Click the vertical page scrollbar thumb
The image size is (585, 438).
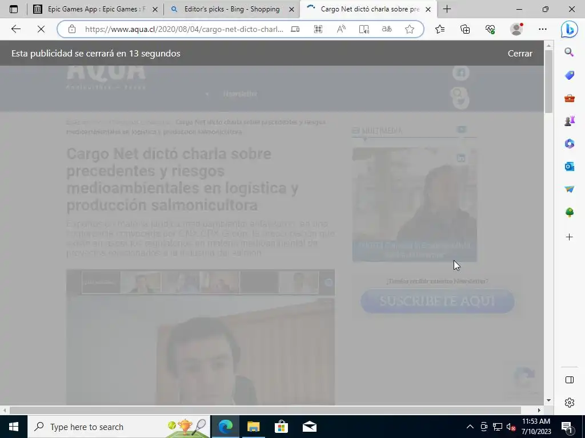tap(548, 81)
